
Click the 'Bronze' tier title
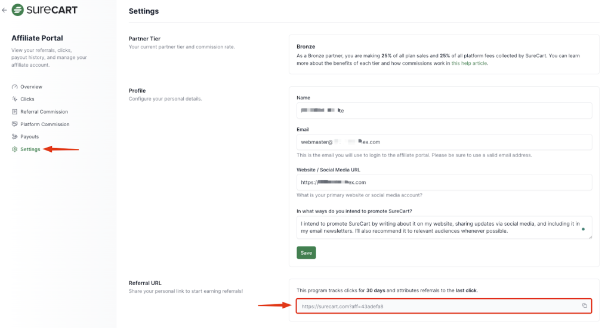click(x=306, y=46)
